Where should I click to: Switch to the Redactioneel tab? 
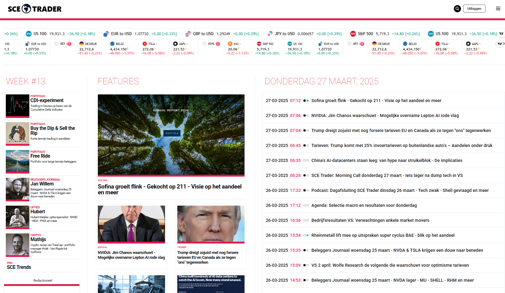[43, 280]
